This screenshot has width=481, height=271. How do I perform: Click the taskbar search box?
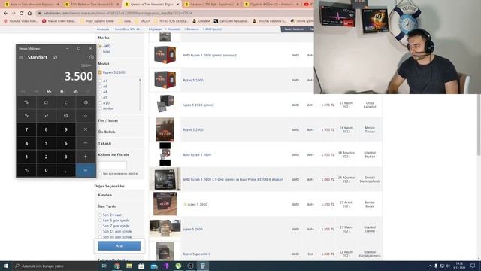[55, 266]
